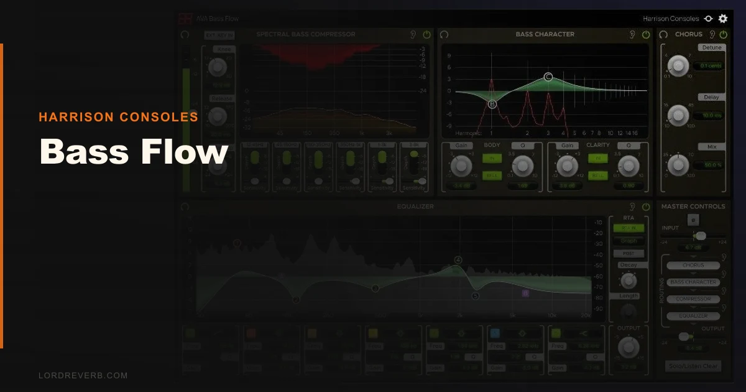746x392 pixels.
Task: Select EQ node 2 on the equalizer curve
Action: [297, 299]
